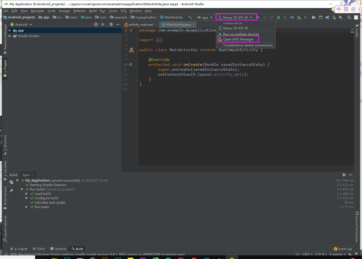This screenshot has height=259, width=362.
Task: Collapse the My Application build node
Action: coord(17,181)
